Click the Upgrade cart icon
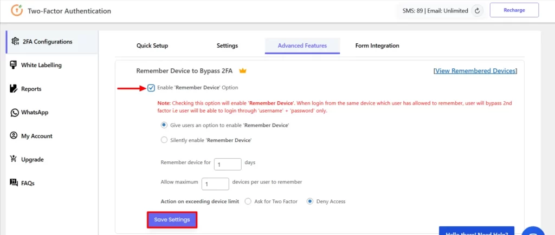The height and width of the screenshot is (235, 555). coord(14,159)
